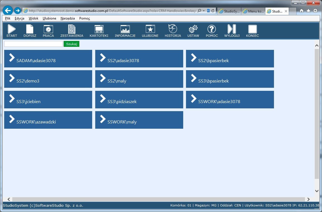Open the SSWORK\maly tile
322x212 pixels.
(139, 120)
